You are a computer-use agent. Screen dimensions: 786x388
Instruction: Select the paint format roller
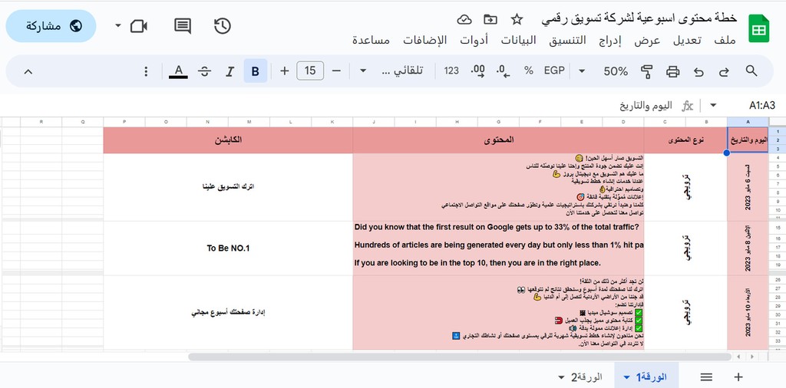coord(646,71)
